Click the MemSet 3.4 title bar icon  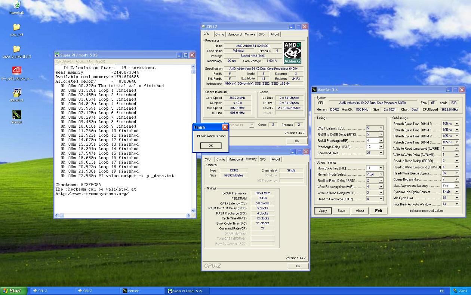coord(314,90)
